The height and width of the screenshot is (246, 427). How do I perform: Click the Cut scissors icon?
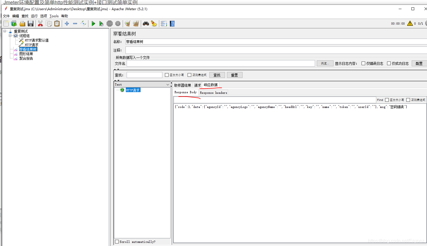(x=40, y=24)
